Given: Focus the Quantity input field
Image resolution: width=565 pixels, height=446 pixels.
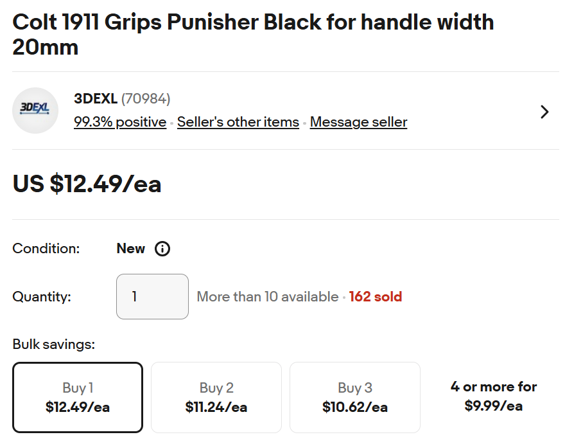Looking at the screenshot, I should 152,296.
